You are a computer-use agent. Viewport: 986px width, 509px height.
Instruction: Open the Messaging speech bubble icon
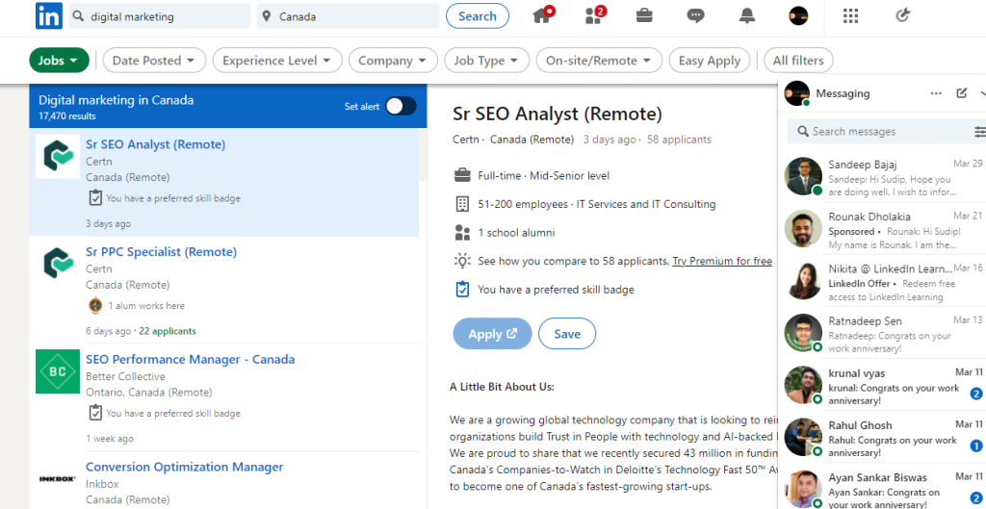point(695,15)
